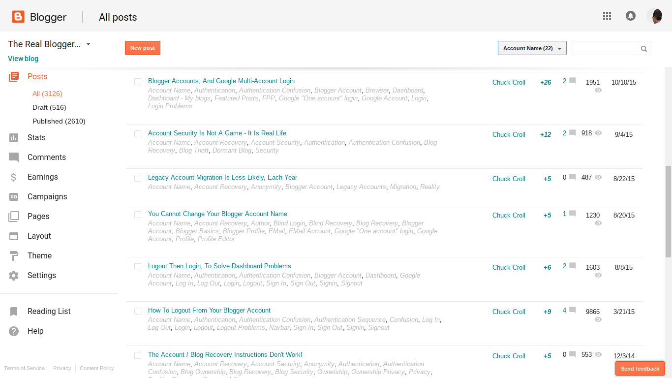The image size is (672, 378).
Task: Open the Google apps grid
Action: coord(607,16)
